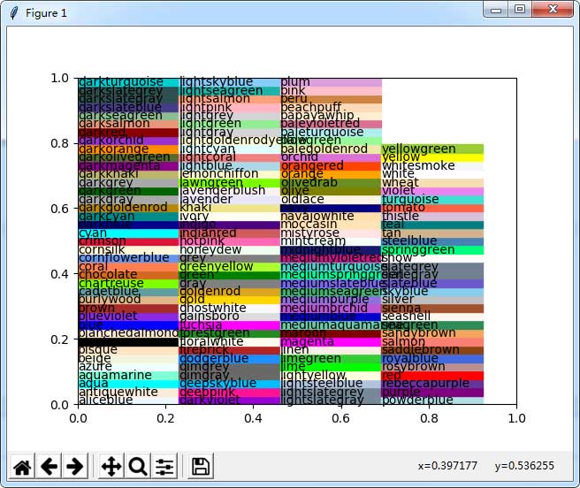The width and height of the screenshot is (580, 488).
Task: Open Configure subplots sliders icon
Action: coord(164,467)
